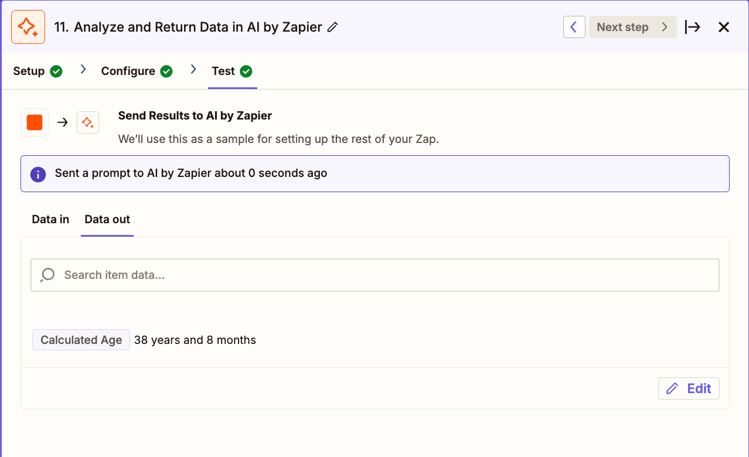Click chevron between Setup and Configure

click(83, 70)
